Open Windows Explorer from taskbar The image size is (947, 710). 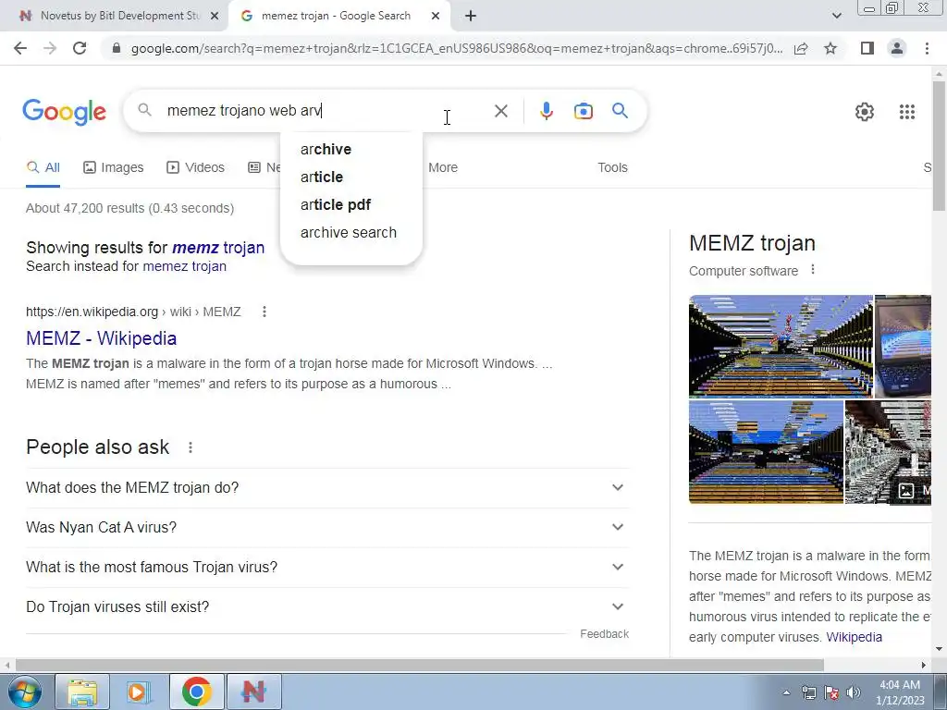point(82,692)
